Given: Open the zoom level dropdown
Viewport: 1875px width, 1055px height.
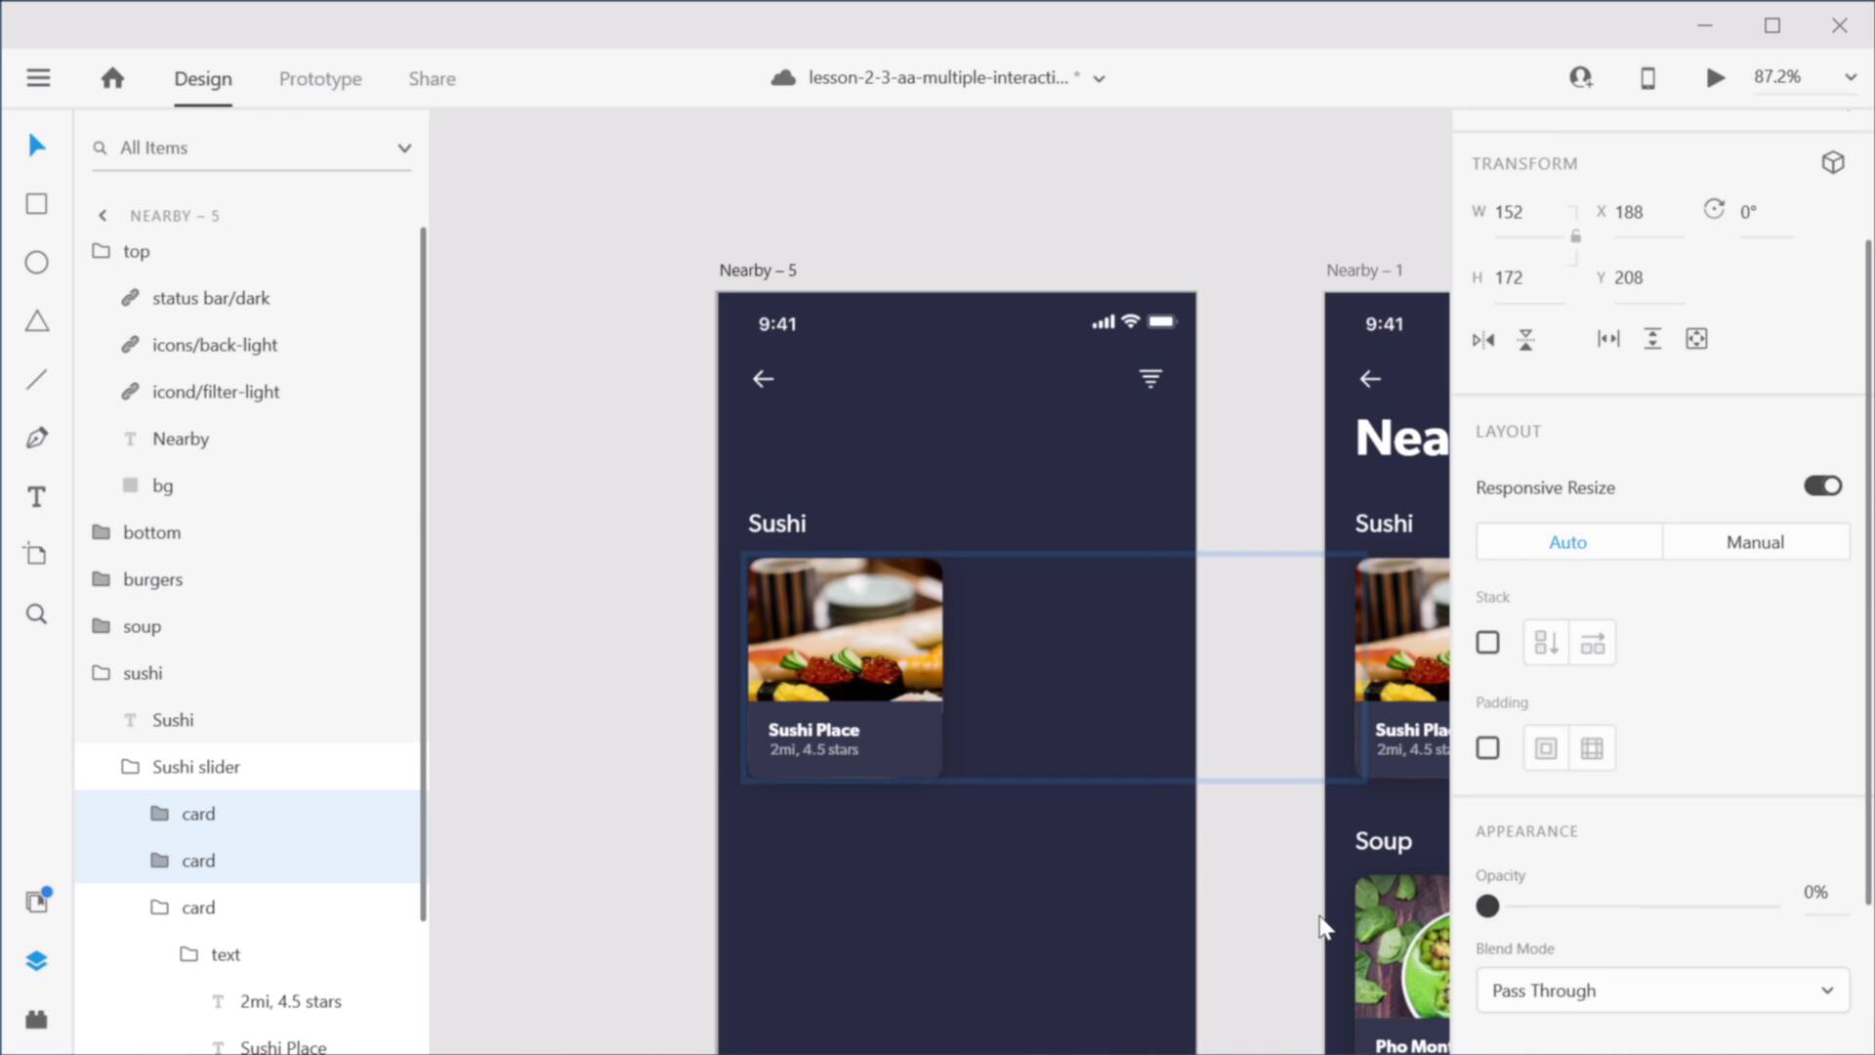Looking at the screenshot, I should (x=1850, y=77).
